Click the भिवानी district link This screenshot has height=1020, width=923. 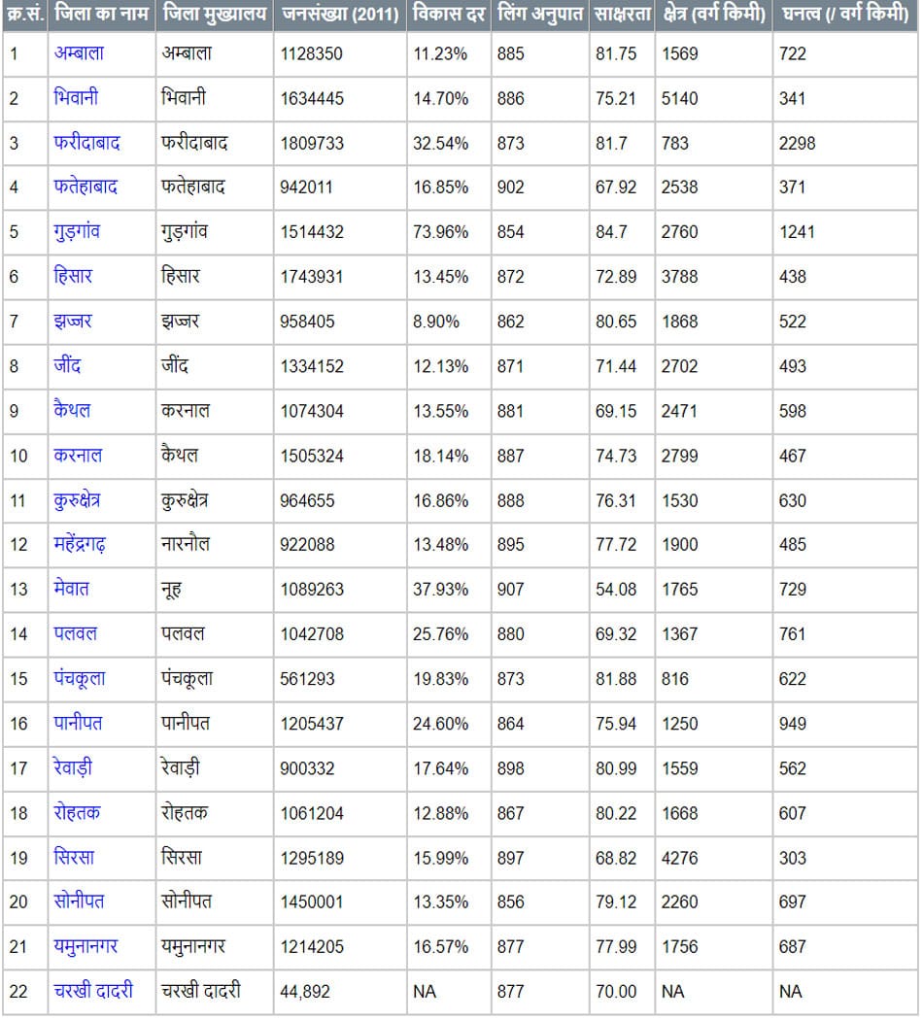pos(76,98)
